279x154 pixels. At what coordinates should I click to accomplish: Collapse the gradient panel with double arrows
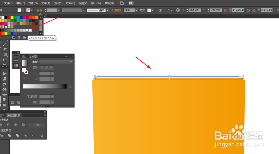66,56
